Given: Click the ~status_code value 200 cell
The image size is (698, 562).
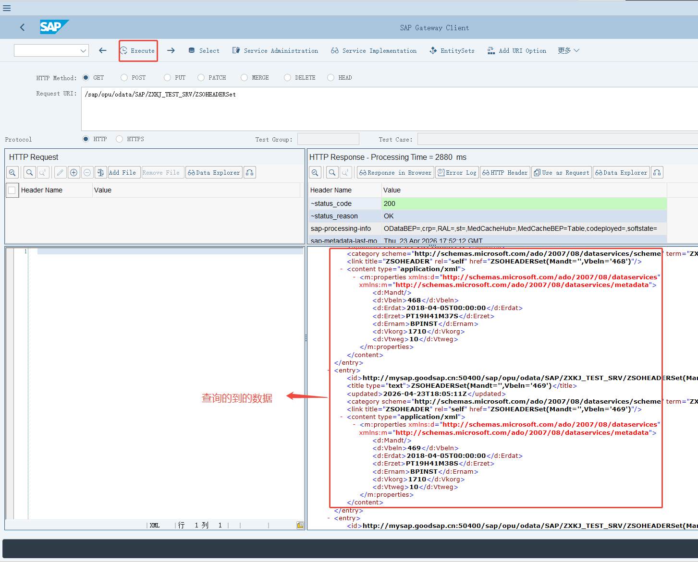Looking at the screenshot, I should tap(524, 203).
